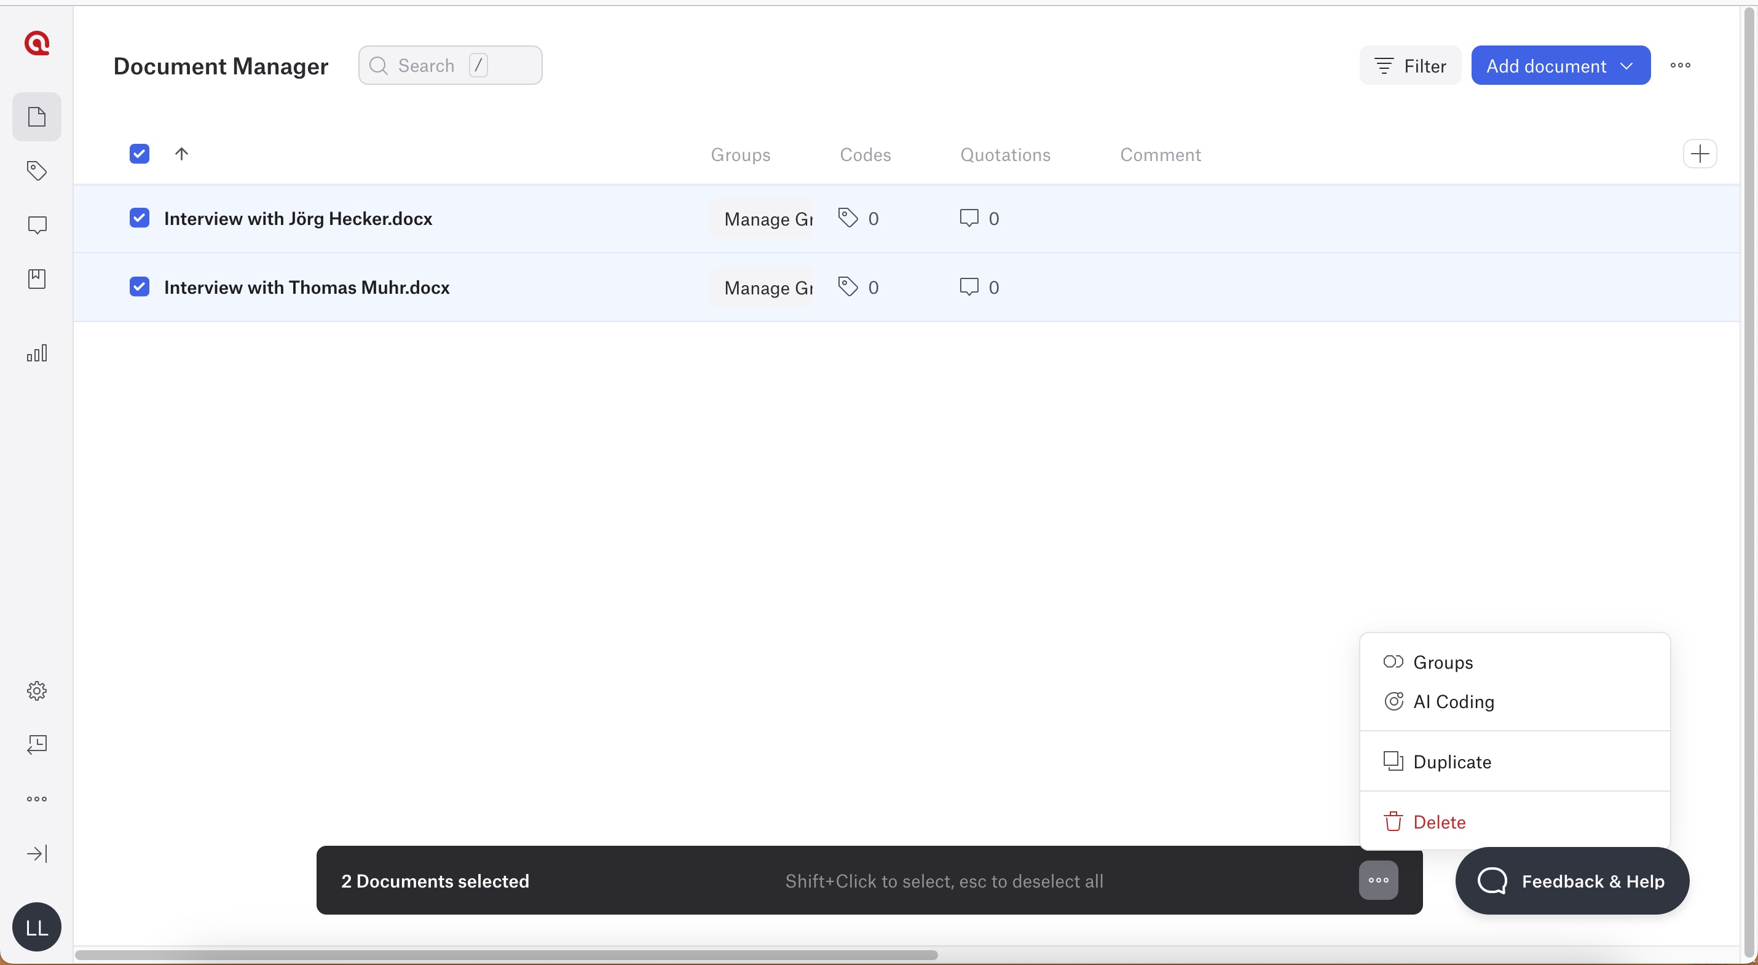Toggle selection bar three-dots actions menu

click(x=1378, y=880)
